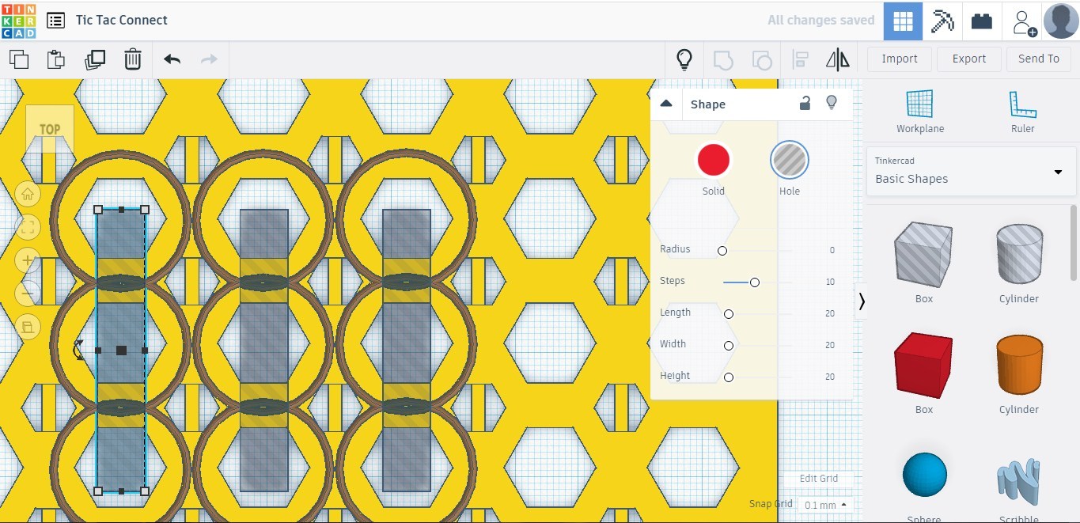
Task: Hide selected shape via panel lightbulb
Action: point(832,103)
